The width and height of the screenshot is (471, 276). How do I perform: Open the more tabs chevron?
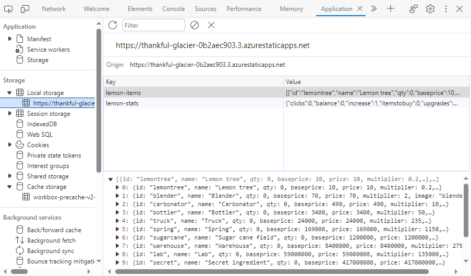(x=373, y=9)
